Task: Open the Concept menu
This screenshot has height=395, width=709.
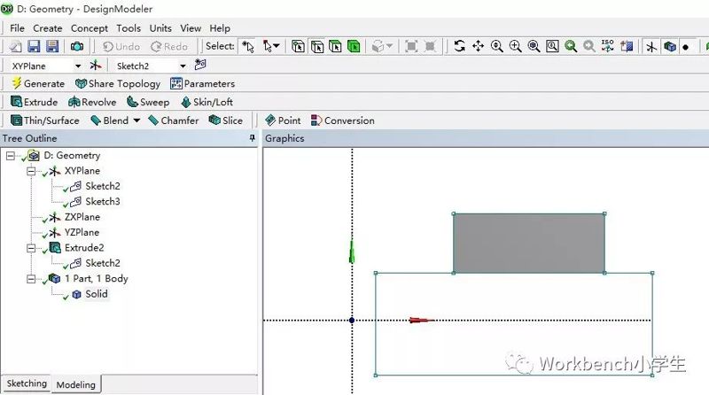Action: point(90,28)
